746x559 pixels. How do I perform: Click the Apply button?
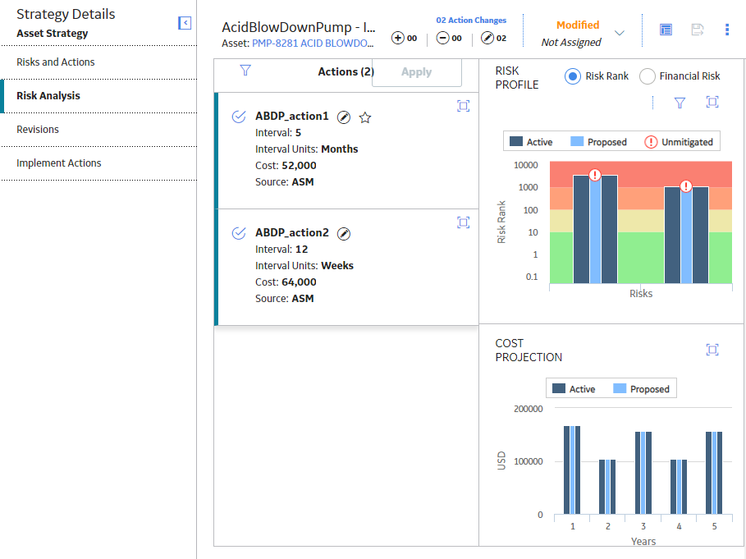(417, 72)
